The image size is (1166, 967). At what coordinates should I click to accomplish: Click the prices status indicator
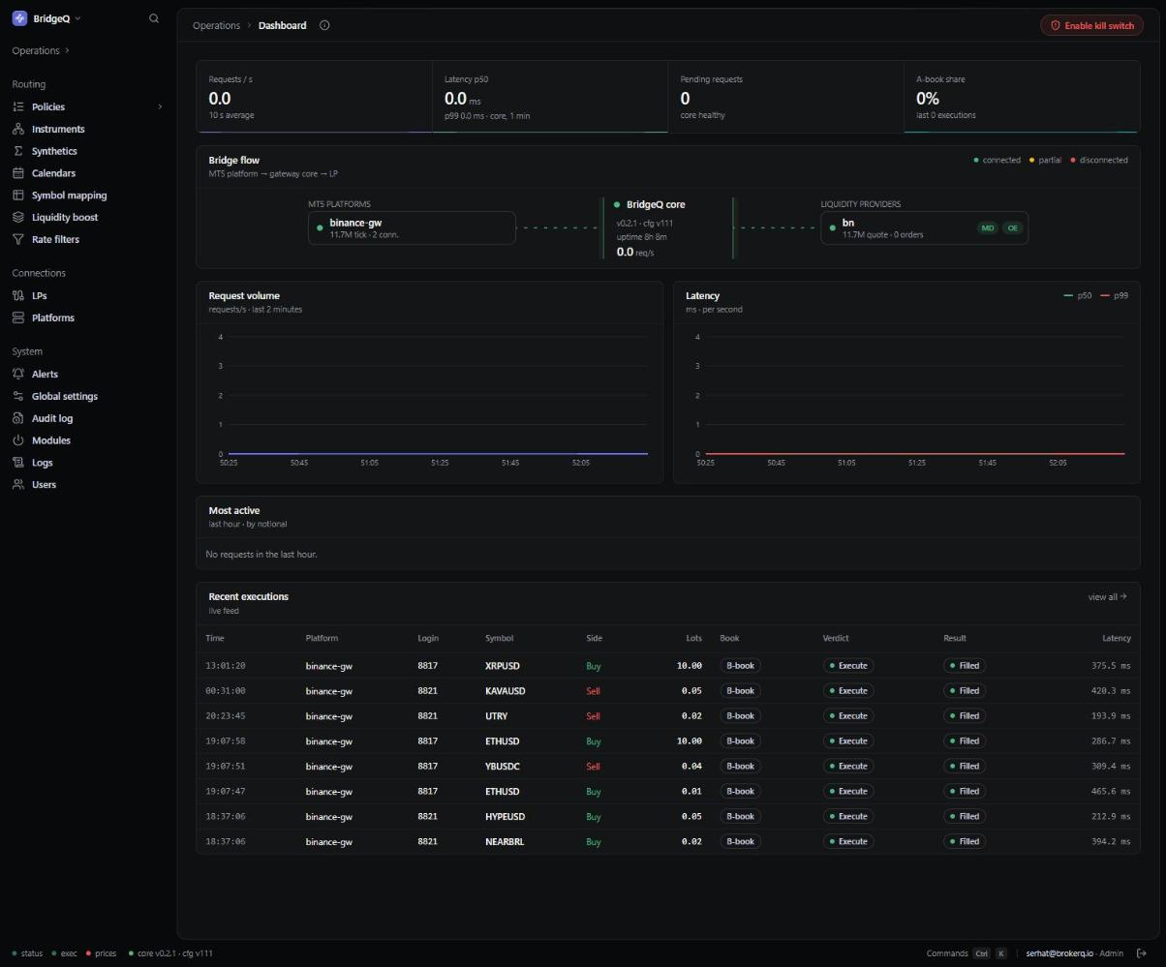click(x=101, y=953)
